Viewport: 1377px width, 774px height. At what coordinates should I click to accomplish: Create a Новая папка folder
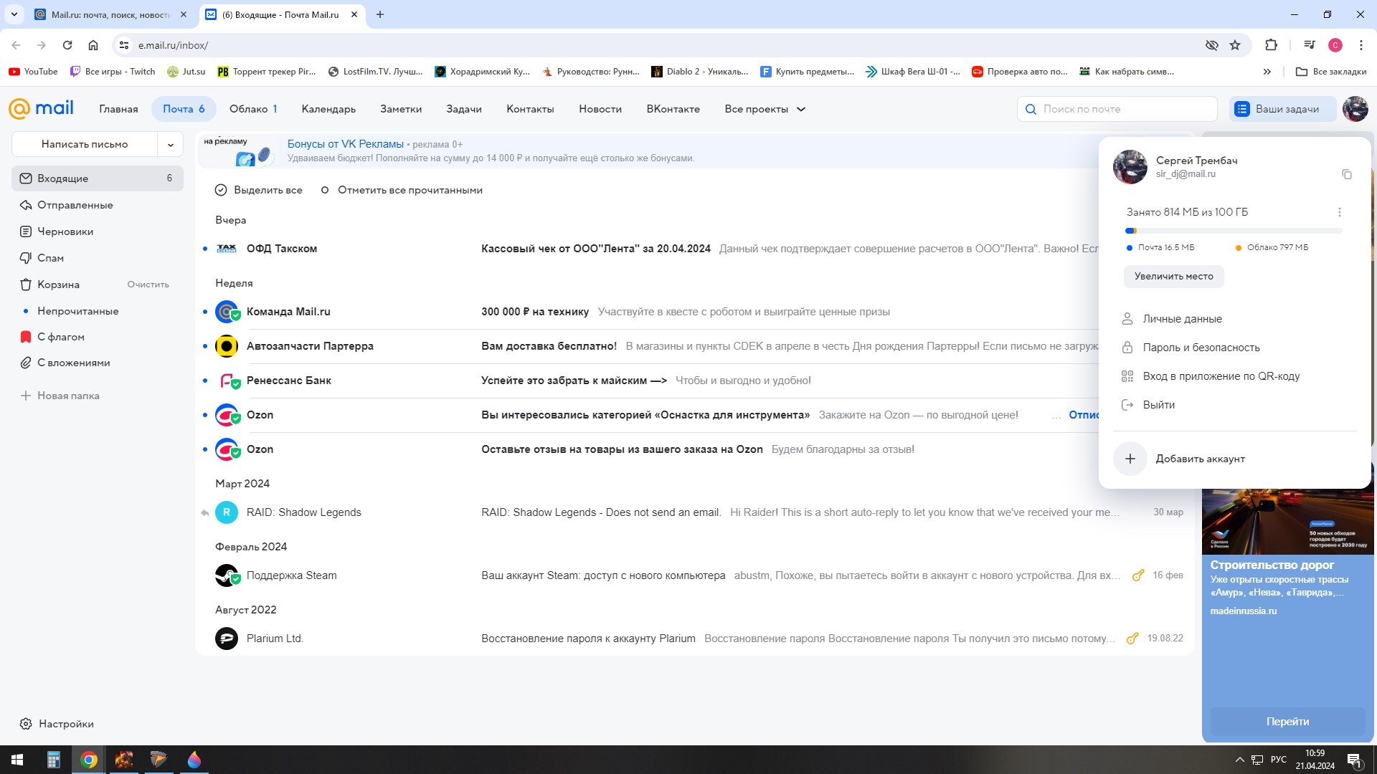coord(60,396)
